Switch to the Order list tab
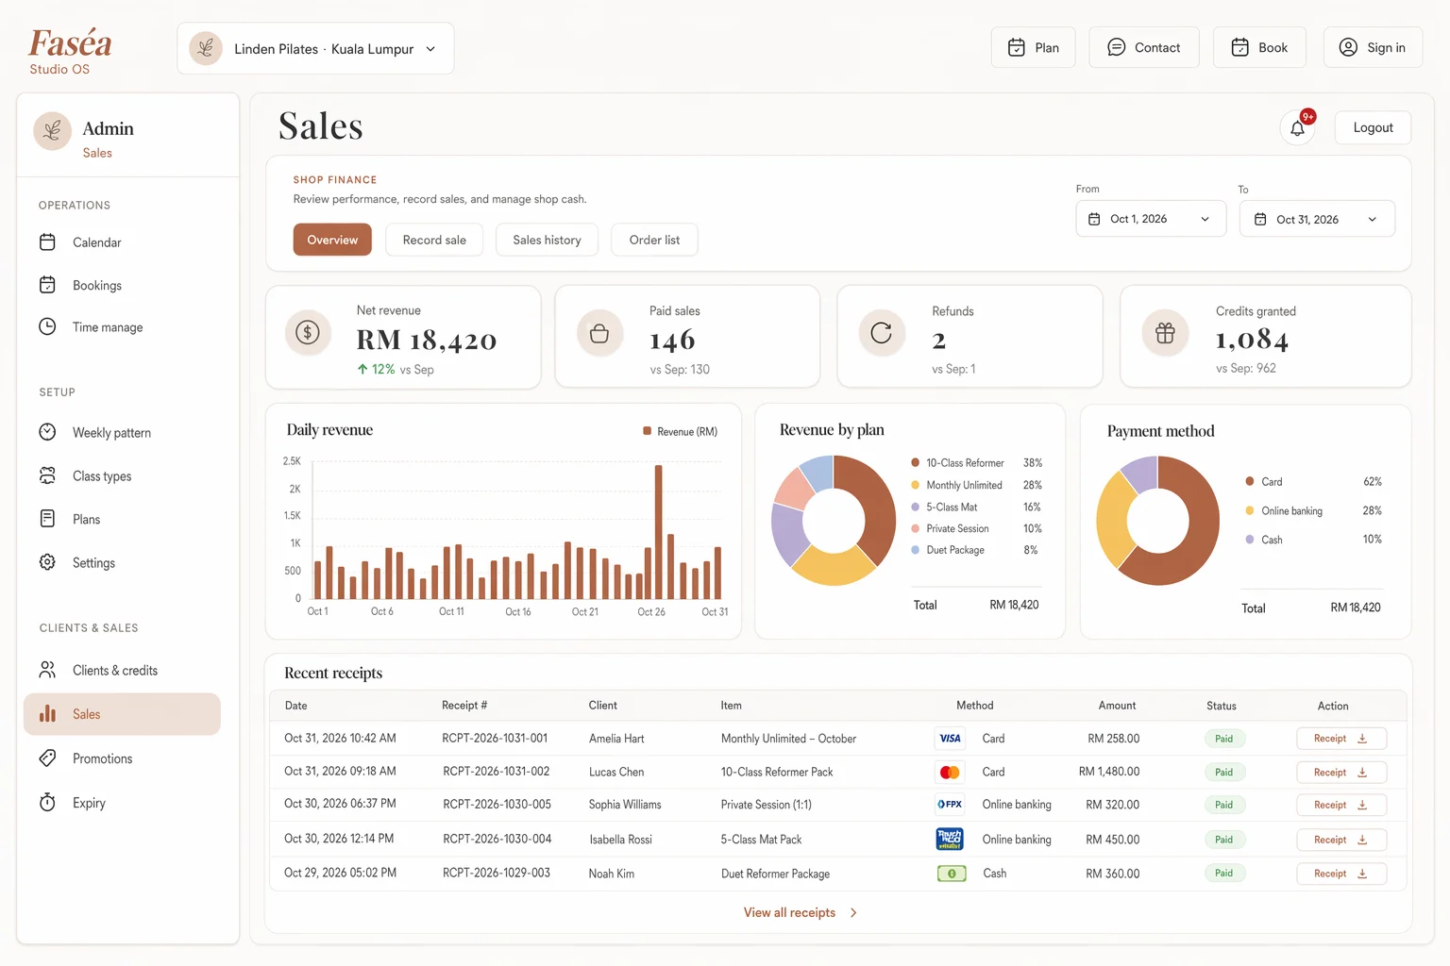This screenshot has height=966, width=1450. pos(654,240)
